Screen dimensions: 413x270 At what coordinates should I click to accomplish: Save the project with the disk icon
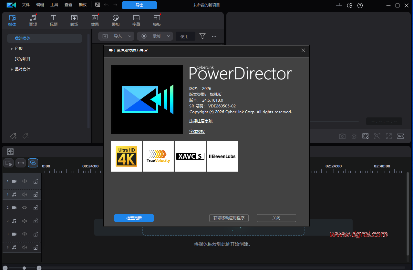98,5
